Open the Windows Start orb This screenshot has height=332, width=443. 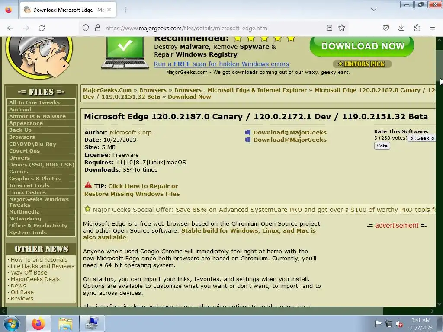[x=12, y=323]
